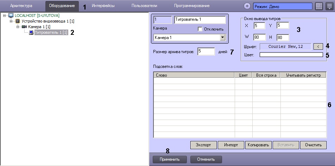Toggle the Отключить checkbox

click(x=200, y=29)
